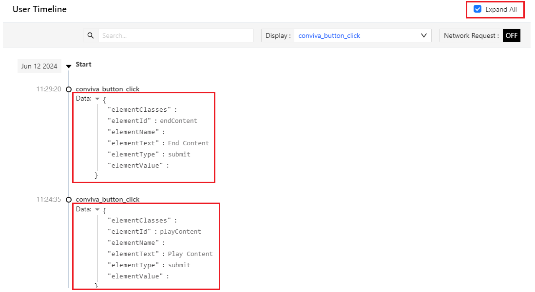Viewport: 535px width, 292px height.
Task: Click the "End Content" elementText value
Action: point(189,143)
